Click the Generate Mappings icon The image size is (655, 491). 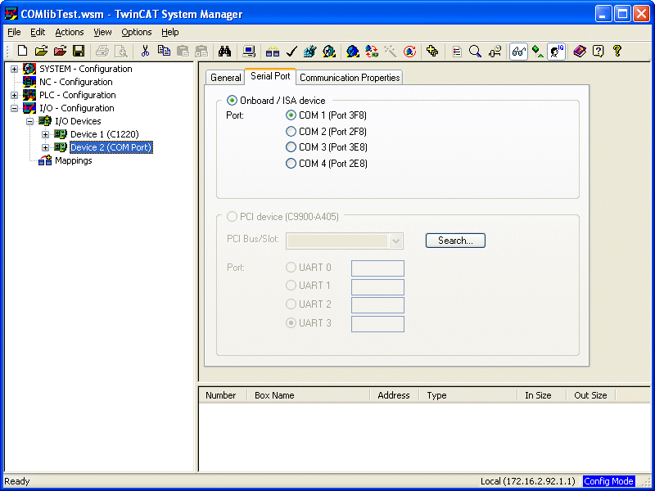pyautogui.click(x=273, y=52)
